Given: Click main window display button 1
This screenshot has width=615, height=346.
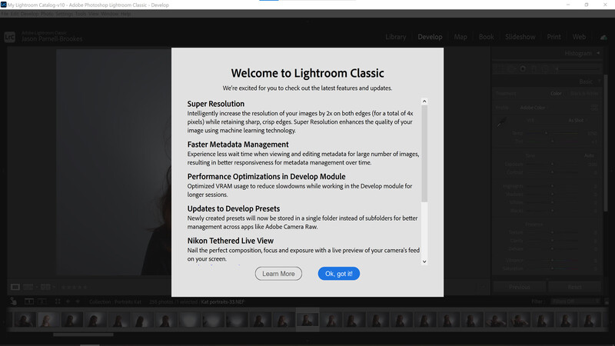Looking at the screenshot, I should [28, 301].
